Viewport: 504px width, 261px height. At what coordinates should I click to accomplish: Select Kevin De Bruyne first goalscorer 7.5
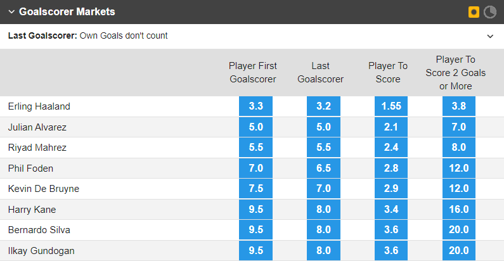(255, 188)
